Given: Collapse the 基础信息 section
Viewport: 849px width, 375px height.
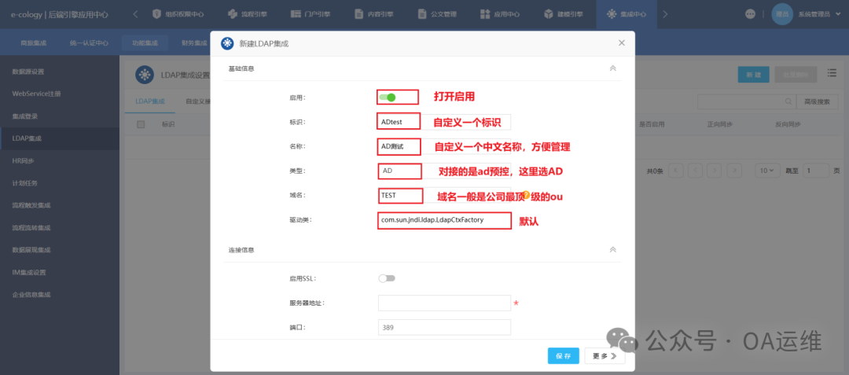Looking at the screenshot, I should click(612, 68).
